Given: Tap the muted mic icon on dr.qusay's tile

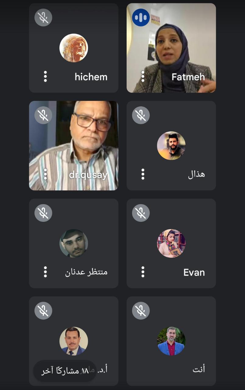Looking at the screenshot, I should click(x=43, y=115).
